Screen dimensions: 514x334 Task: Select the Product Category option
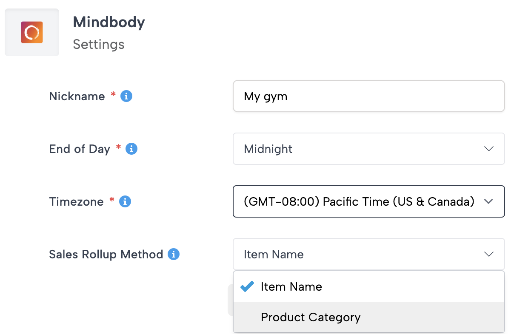point(311,317)
